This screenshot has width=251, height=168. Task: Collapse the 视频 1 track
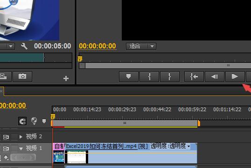pos(21,149)
